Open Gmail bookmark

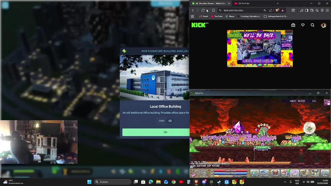tap(203, 16)
